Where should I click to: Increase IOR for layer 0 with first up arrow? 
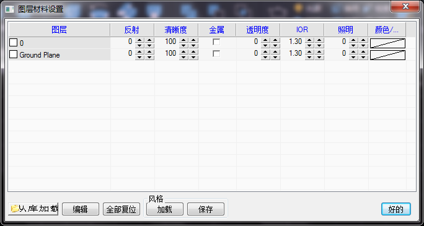coord(309,40)
